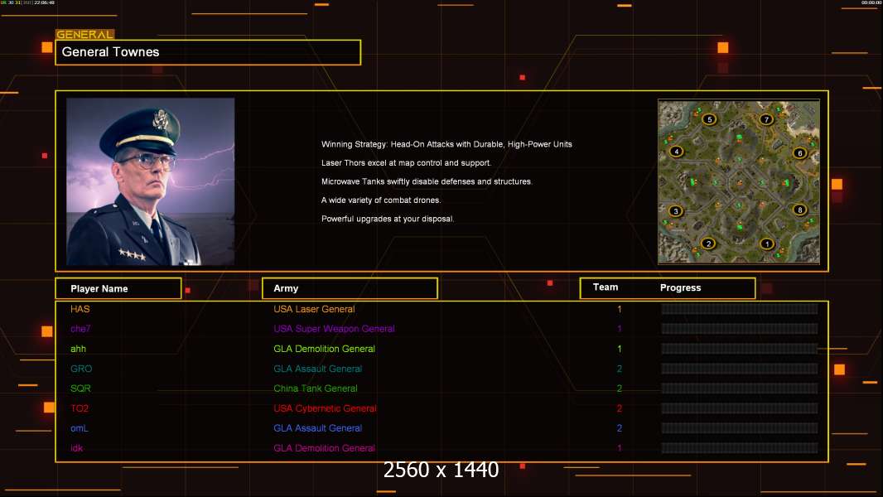
Task: Click start position 4 on the minimap
Action: [x=676, y=152]
